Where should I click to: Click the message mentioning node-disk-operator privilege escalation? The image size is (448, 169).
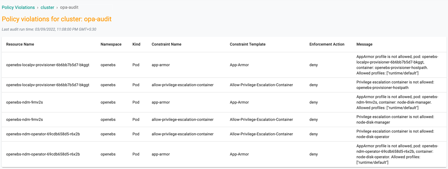[x=395, y=134]
